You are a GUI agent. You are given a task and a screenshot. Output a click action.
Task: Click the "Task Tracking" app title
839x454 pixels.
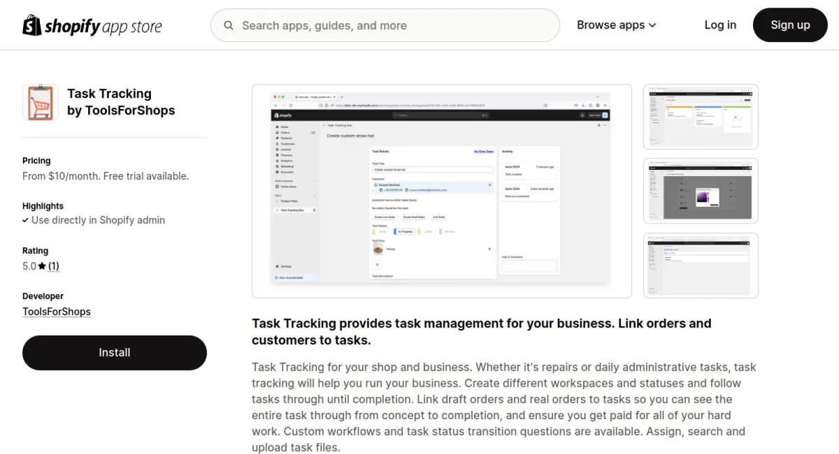point(109,94)
